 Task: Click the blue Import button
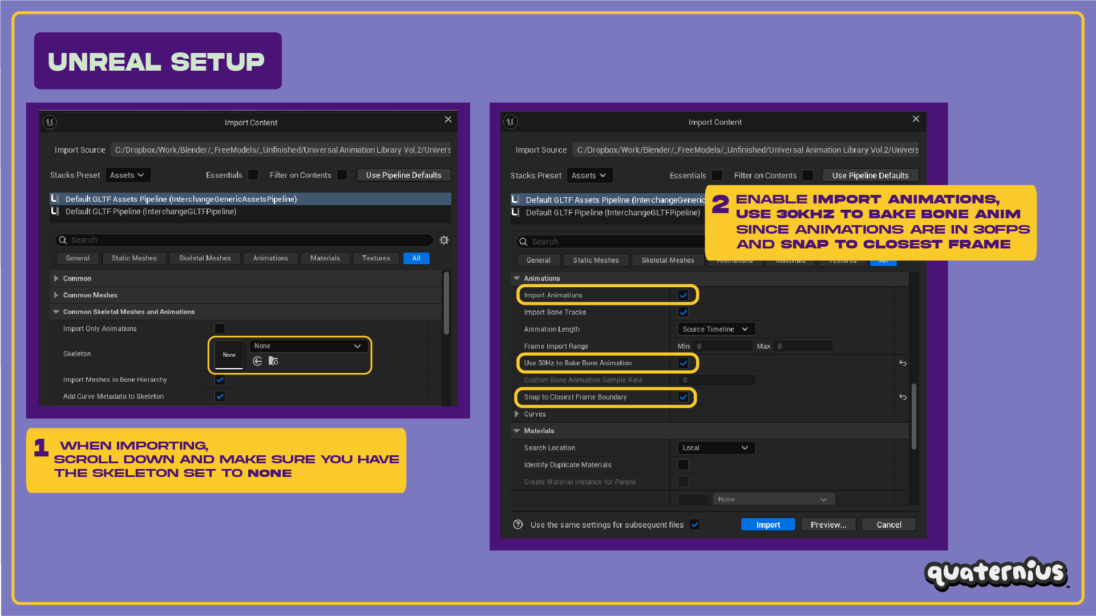pyautogui.click(x=768, y=525)
